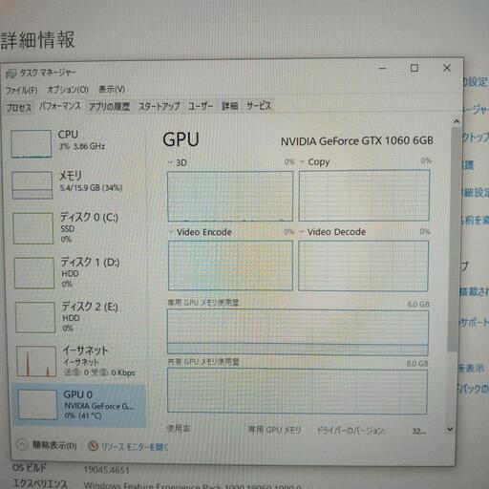
Task: Open the 3D engine graph dropdown
Action: coord(170,162)
